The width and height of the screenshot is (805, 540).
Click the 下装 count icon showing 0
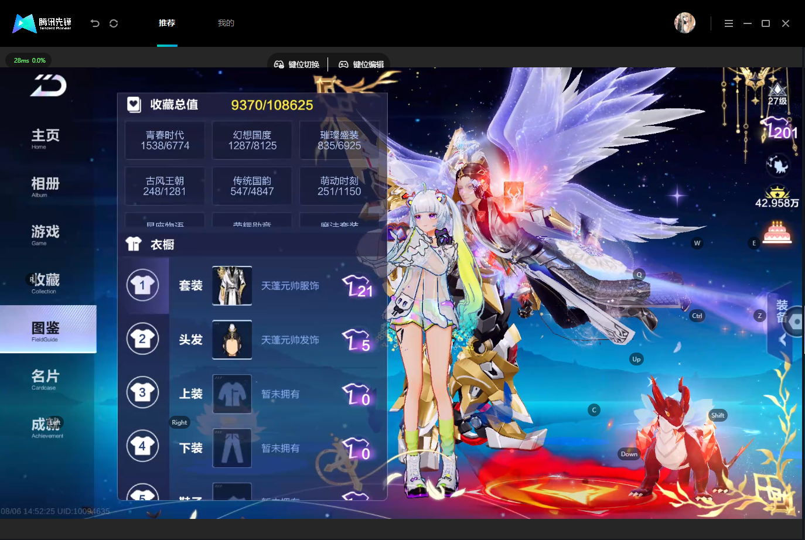coord(357,449)
